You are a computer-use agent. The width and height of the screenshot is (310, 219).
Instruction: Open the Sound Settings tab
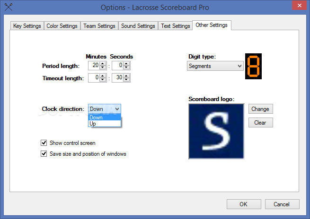138,26
